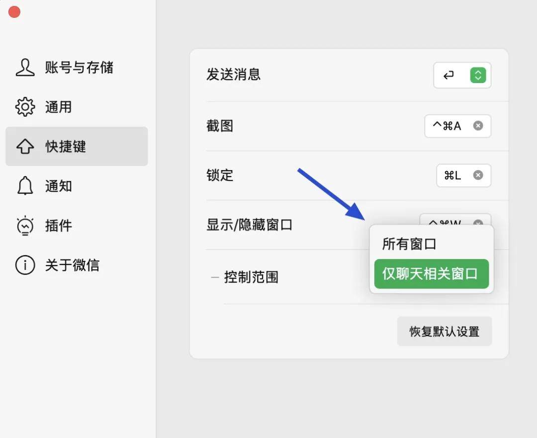Click the info icon for 关于微信
Image resolution: width=537 pixels, height=438 pixels.
(x=25, y=265)
